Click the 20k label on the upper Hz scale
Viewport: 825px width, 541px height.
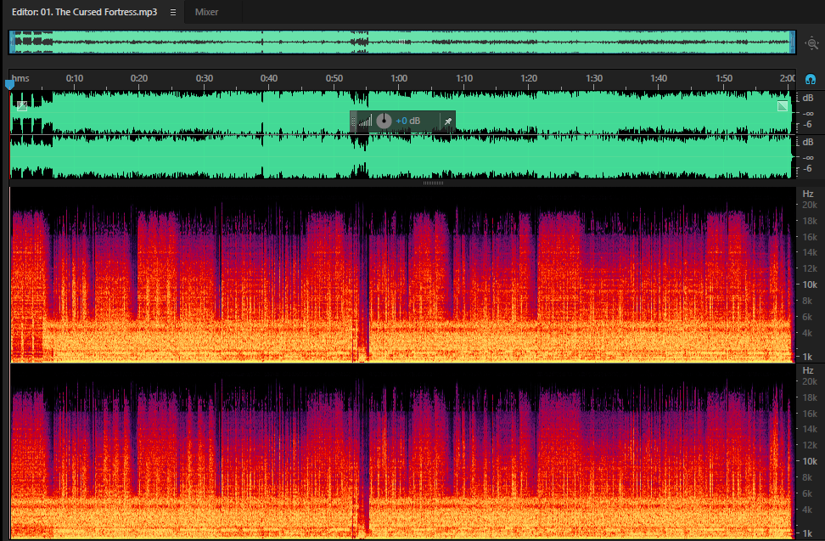(809, 205)
